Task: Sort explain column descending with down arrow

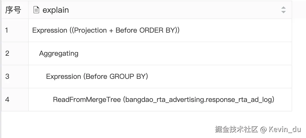Action: point(283,12)
